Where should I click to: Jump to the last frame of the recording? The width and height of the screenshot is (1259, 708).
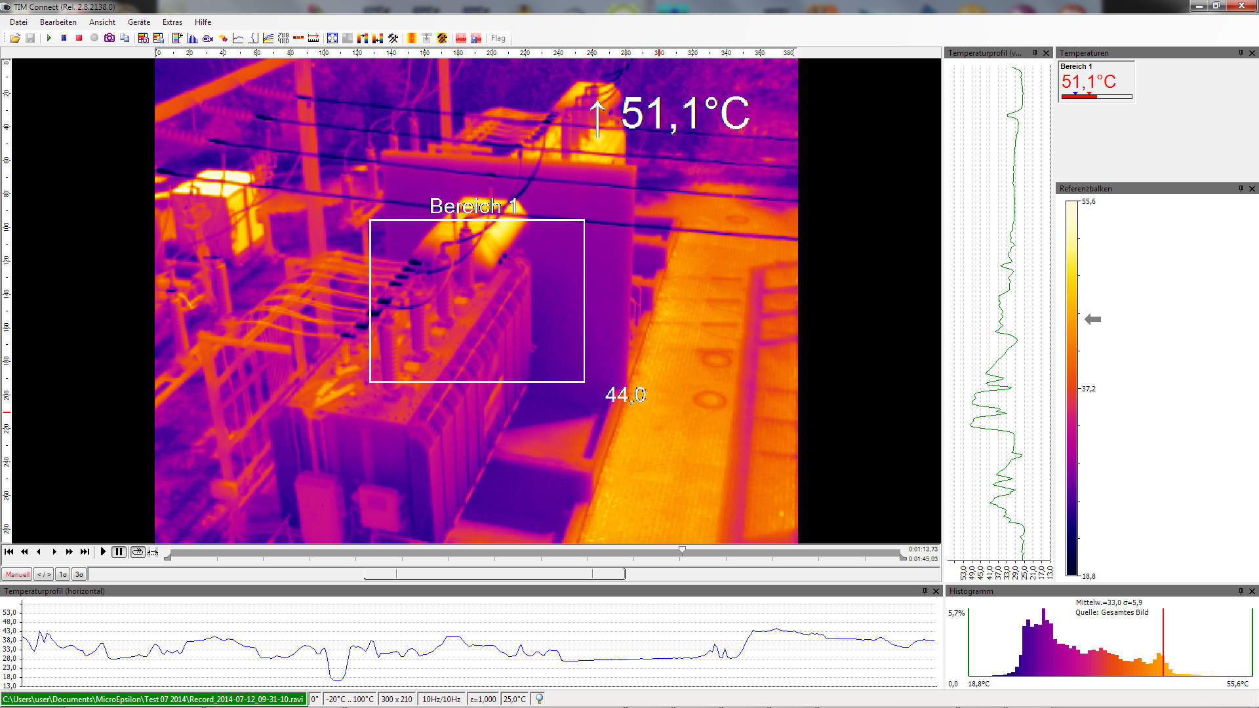coord(85,552)
